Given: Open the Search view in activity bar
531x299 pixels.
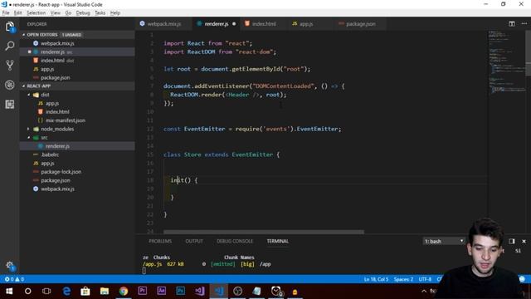Looking at the screenshot, I should pyautogui.click(x=9, y=46).
